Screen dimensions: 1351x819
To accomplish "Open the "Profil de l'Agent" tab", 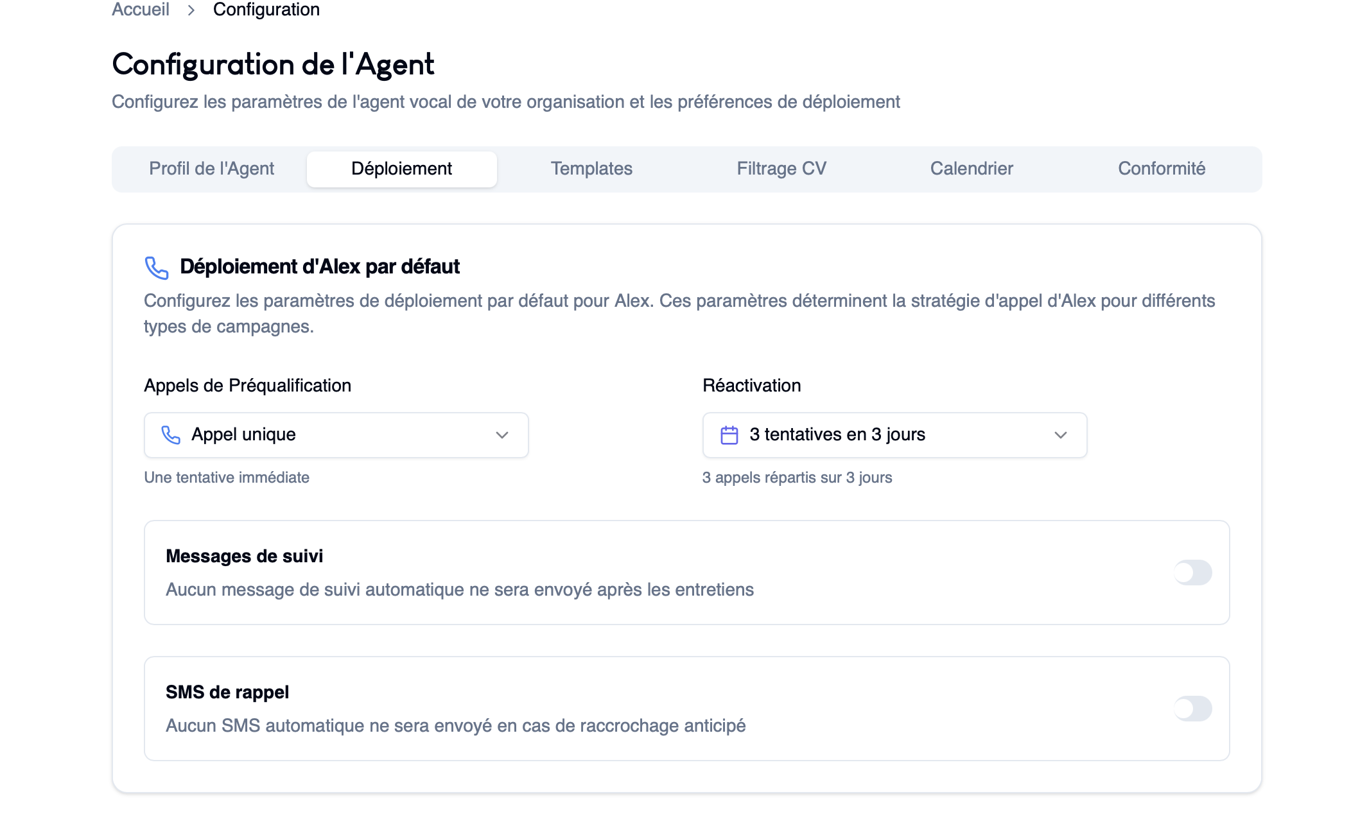I will coord(211,169).
